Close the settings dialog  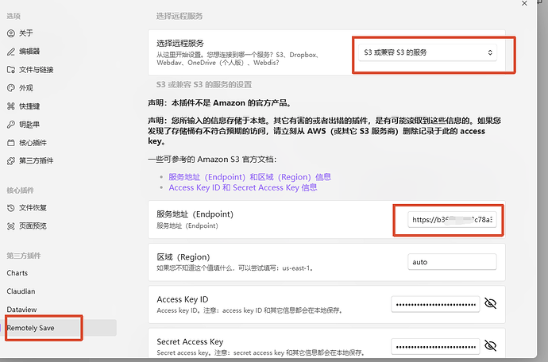(524, 3)
